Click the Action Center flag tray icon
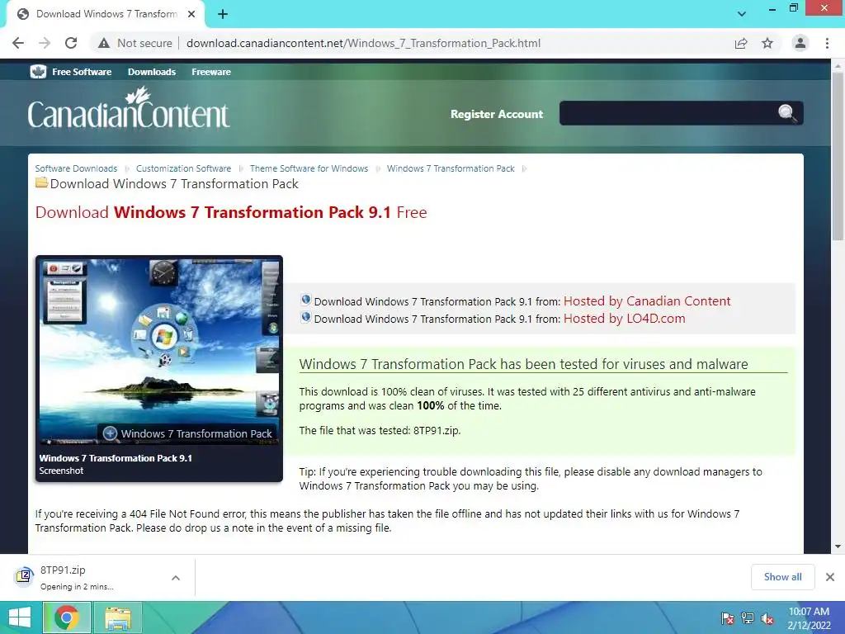 point(728,617)
